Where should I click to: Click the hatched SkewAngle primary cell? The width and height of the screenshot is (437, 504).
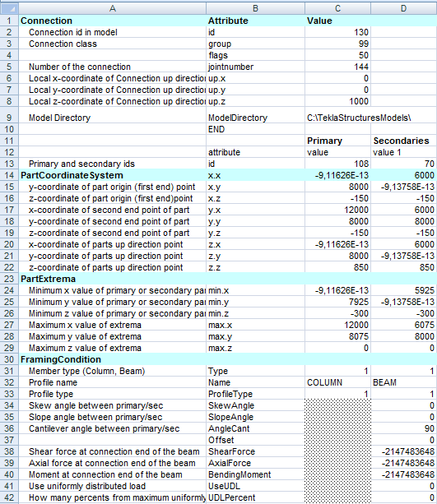pos(337,405)
